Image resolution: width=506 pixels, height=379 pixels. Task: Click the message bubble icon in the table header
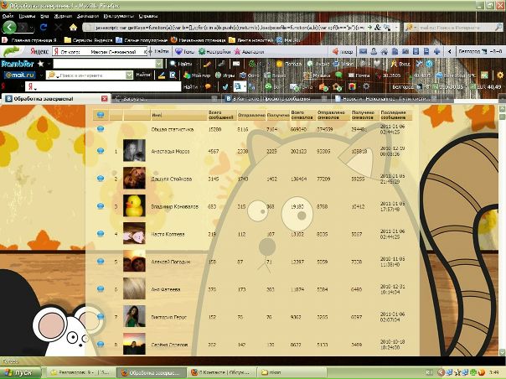click(101, 114)
